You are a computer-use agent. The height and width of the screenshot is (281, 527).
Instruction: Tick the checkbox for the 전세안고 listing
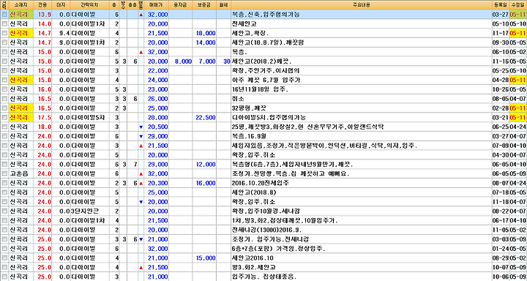tap(4, 24)
